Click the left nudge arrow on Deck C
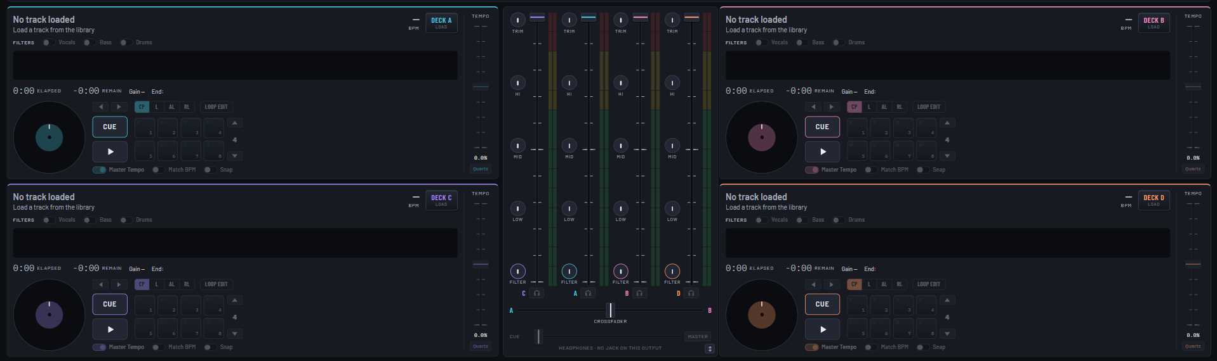This screenshot has height=361, width=1217. click(101, 284)
